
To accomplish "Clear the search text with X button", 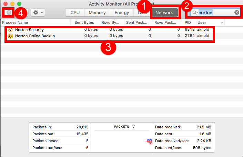I will tap(237, 12).
